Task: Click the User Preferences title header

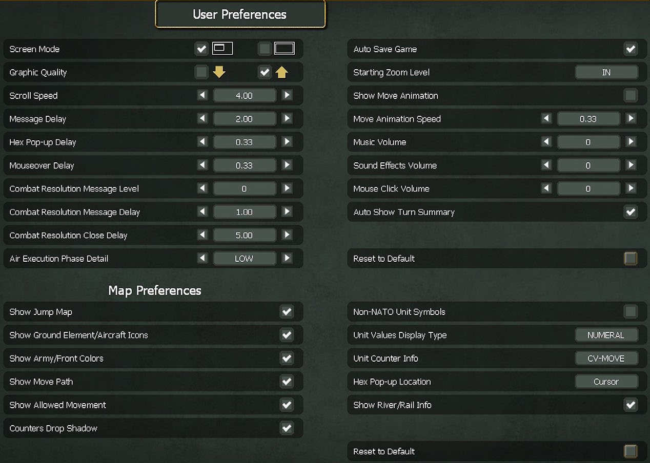Action: point(240,14)
